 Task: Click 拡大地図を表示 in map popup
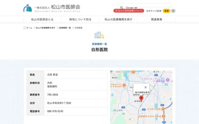[x=142, y=92]
